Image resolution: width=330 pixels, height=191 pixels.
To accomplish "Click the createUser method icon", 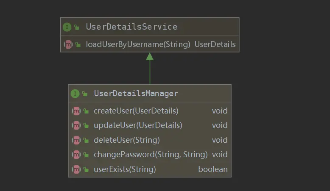I will pyautogui.click(x=76, y=111).
